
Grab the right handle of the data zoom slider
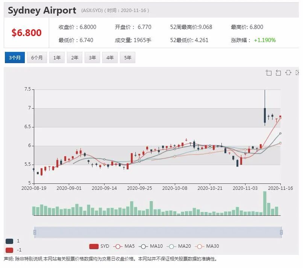pos(281,232)
